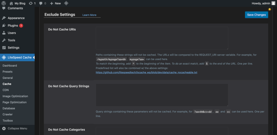Open the LiteSpeed diamond icon in admin bar
Viewport: 277px width, 135px height.
[66, 3]
